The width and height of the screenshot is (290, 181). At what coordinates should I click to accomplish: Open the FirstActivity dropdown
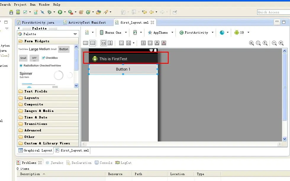click(196, 32)
